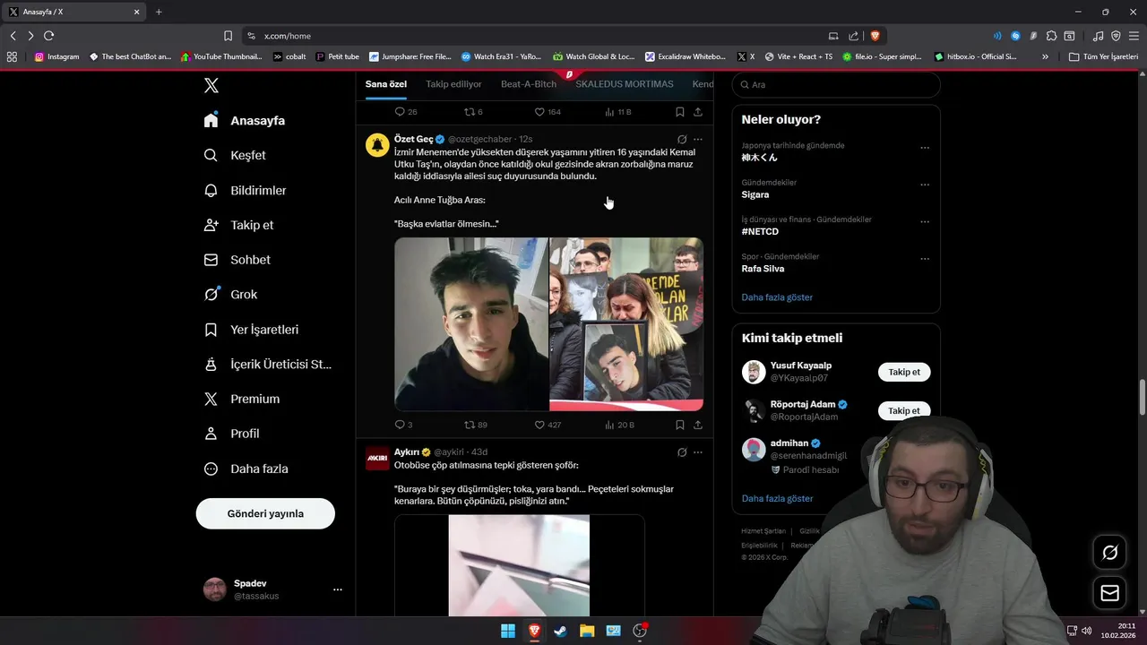
Task: Open Aykırı profile avatar
Action: 377,458
